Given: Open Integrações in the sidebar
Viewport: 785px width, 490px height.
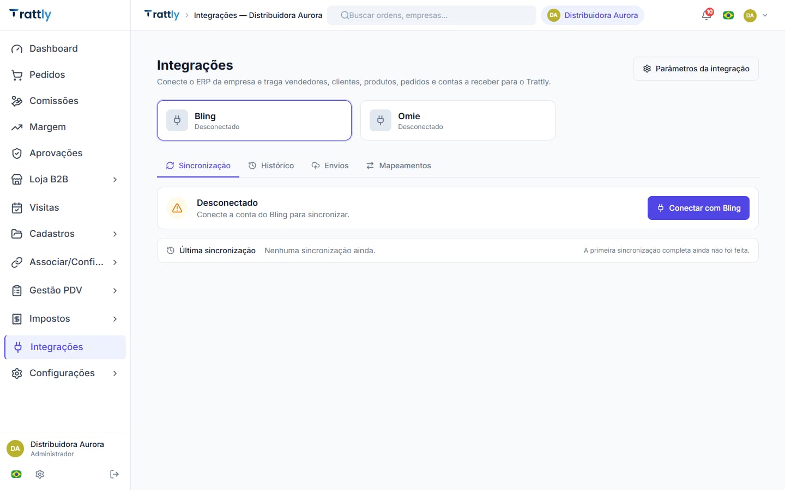Looking at the screenshot, I should (x=65, y=347).
